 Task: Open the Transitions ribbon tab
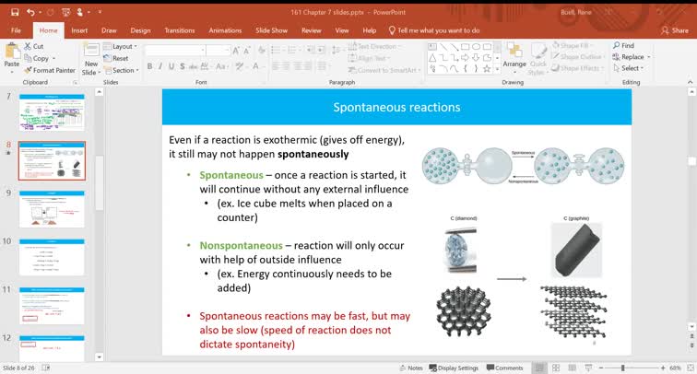(179, 30)
